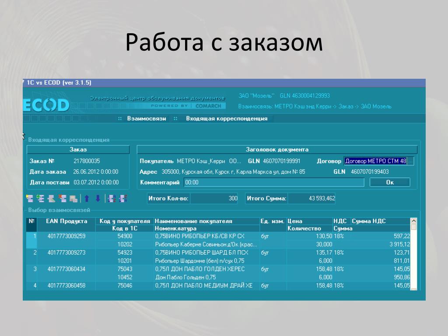The image size is (448, 336).
Task: Sort ascending A-Z toolbar icon
Action: click(x=112, y=198)
